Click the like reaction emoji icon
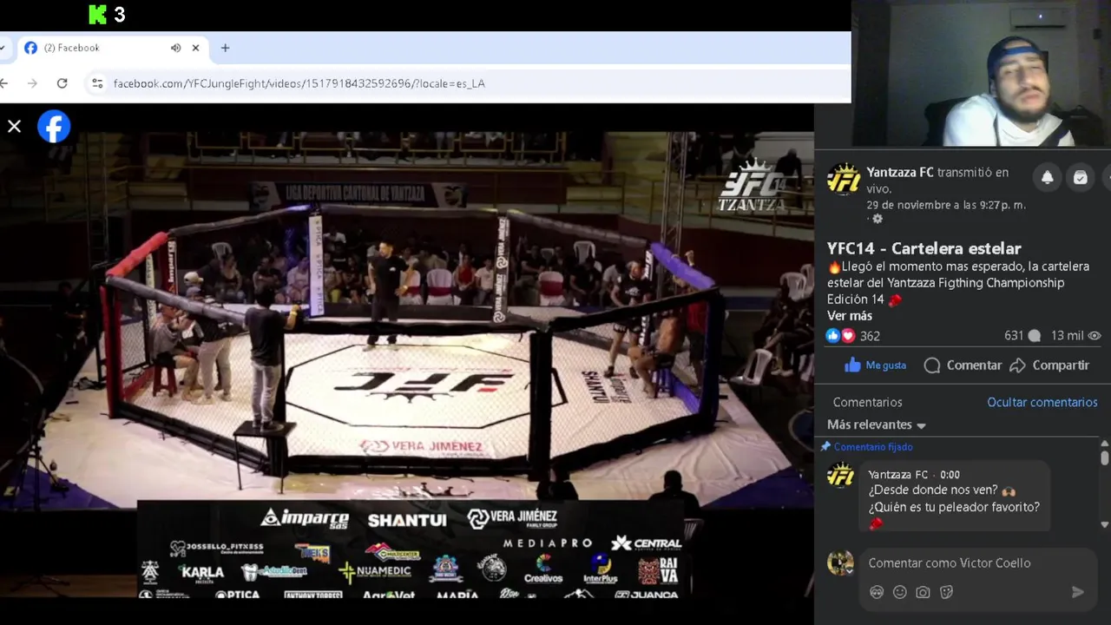Screen dimensions: 1111x625 coord(833,336)
